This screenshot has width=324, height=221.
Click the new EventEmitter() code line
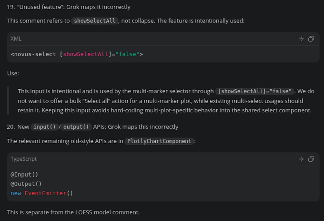click(x=42, y=193)
